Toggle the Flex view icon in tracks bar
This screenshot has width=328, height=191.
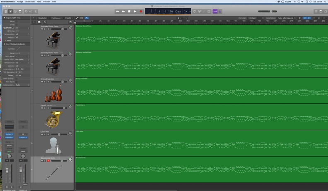pyautogui.click(x=81, y=18)
